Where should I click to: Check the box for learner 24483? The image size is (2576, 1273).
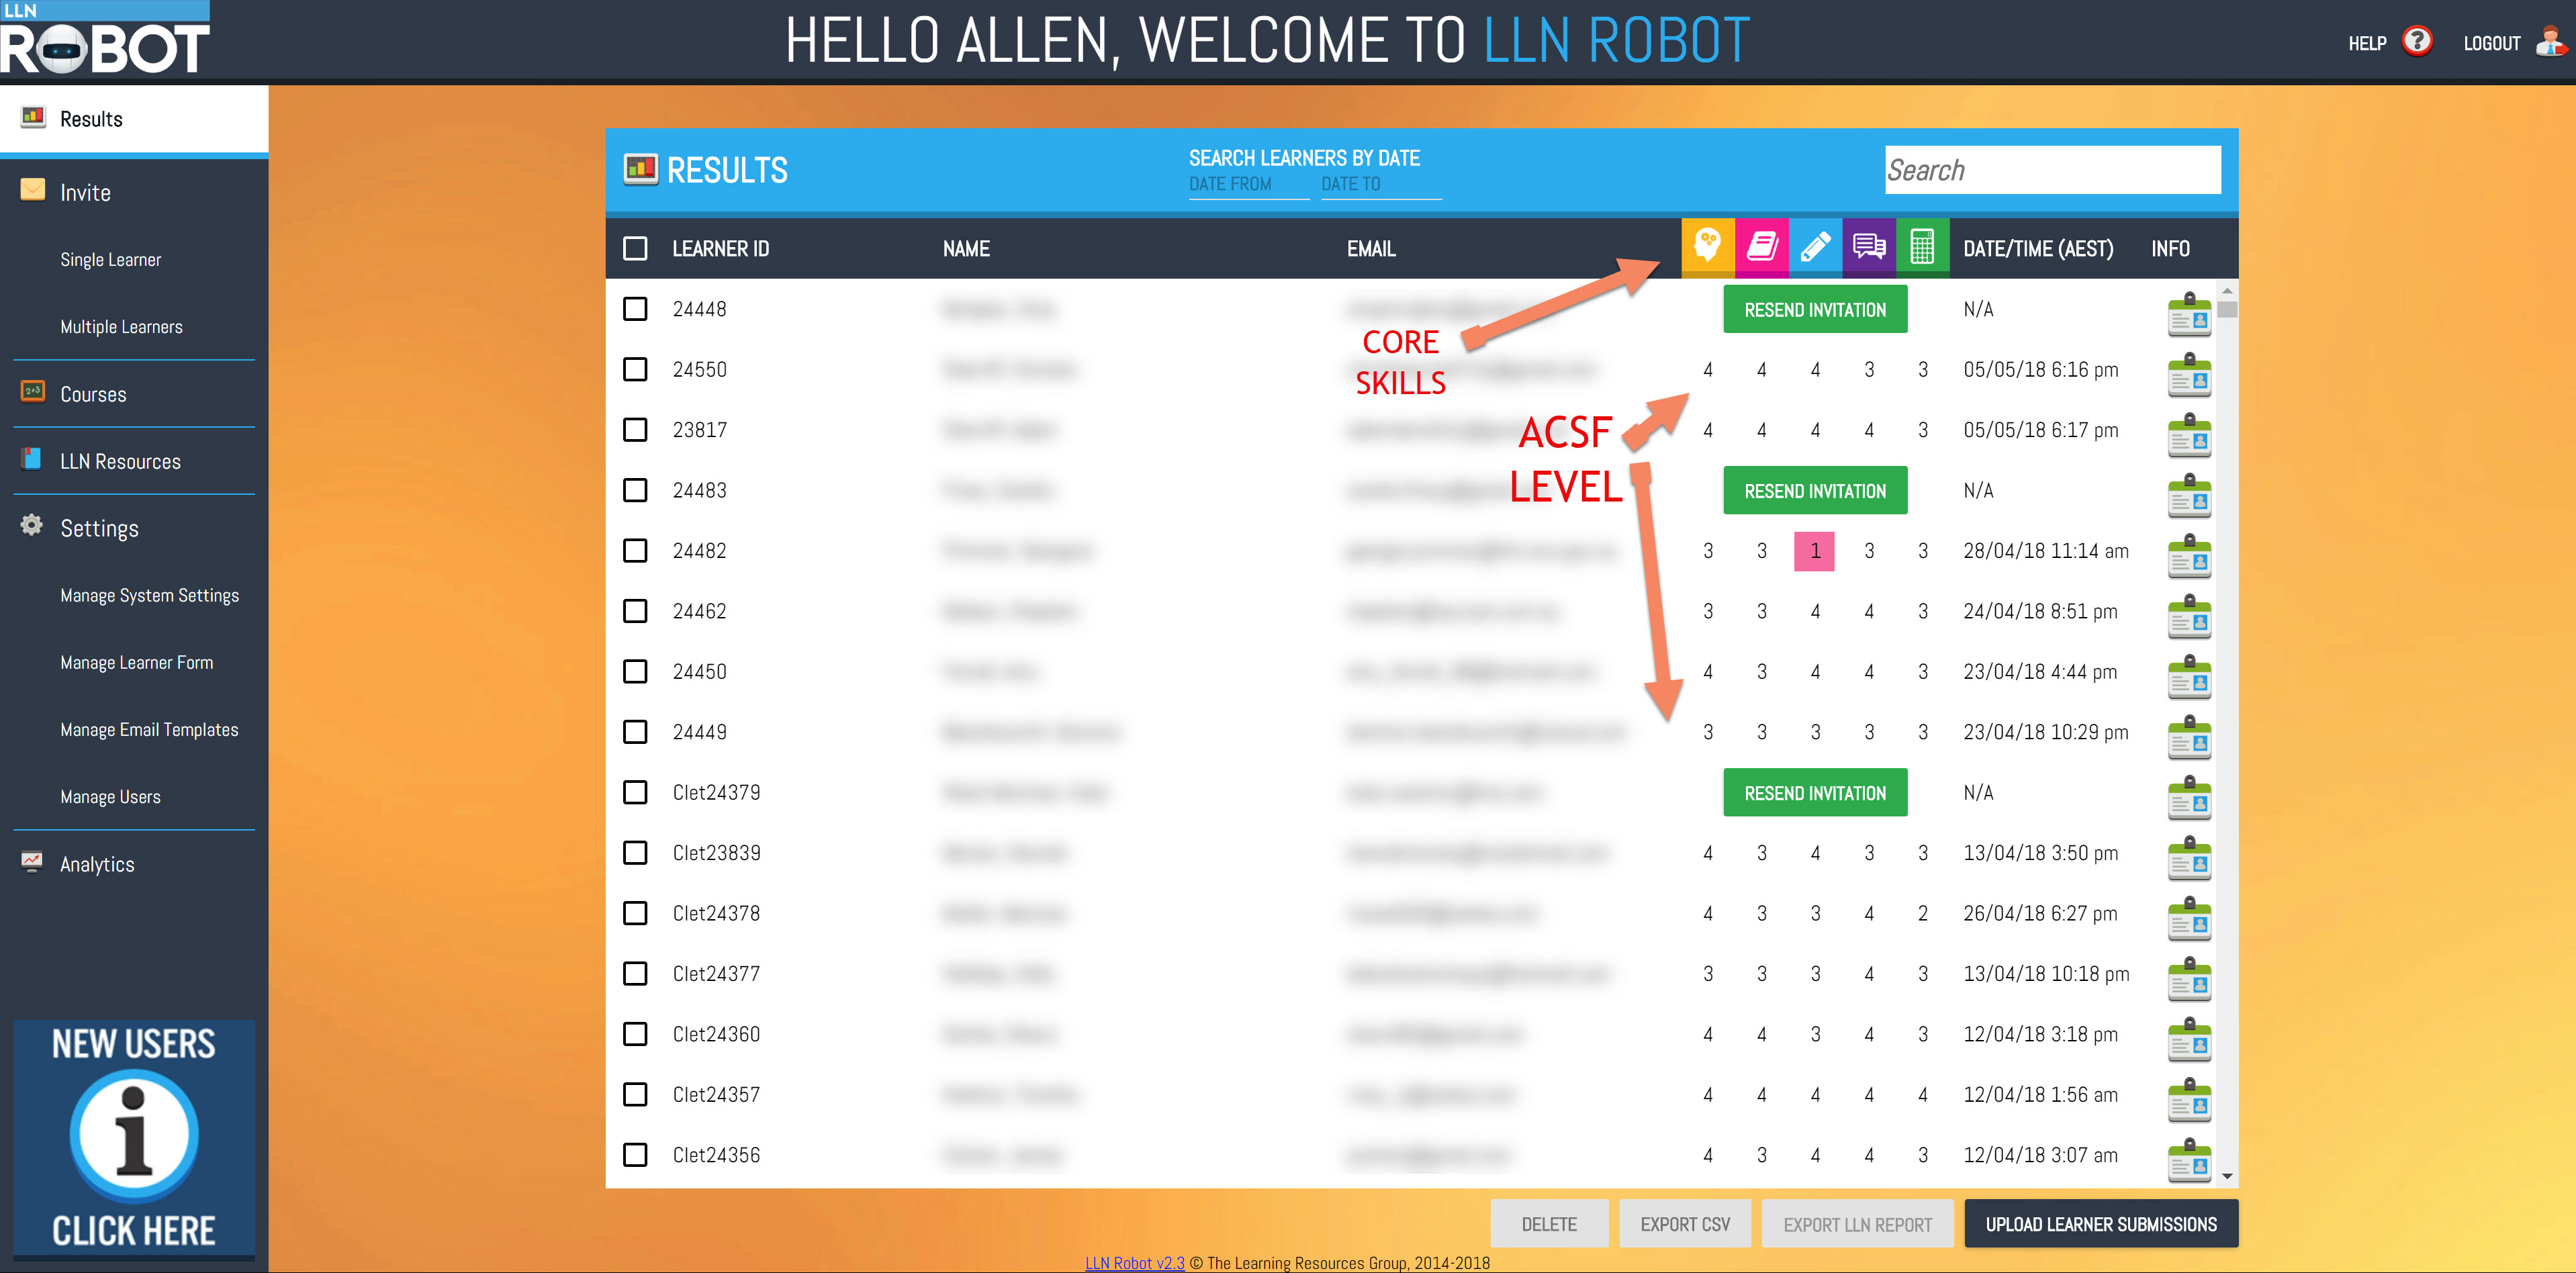(x=635, y=490)
